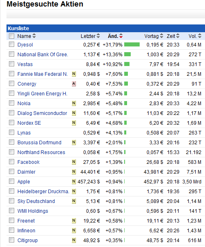The width and height of the screenshot is (205, 247).
Task: Click the N badge beside Citigroup
Action: [x=74, y=240]
